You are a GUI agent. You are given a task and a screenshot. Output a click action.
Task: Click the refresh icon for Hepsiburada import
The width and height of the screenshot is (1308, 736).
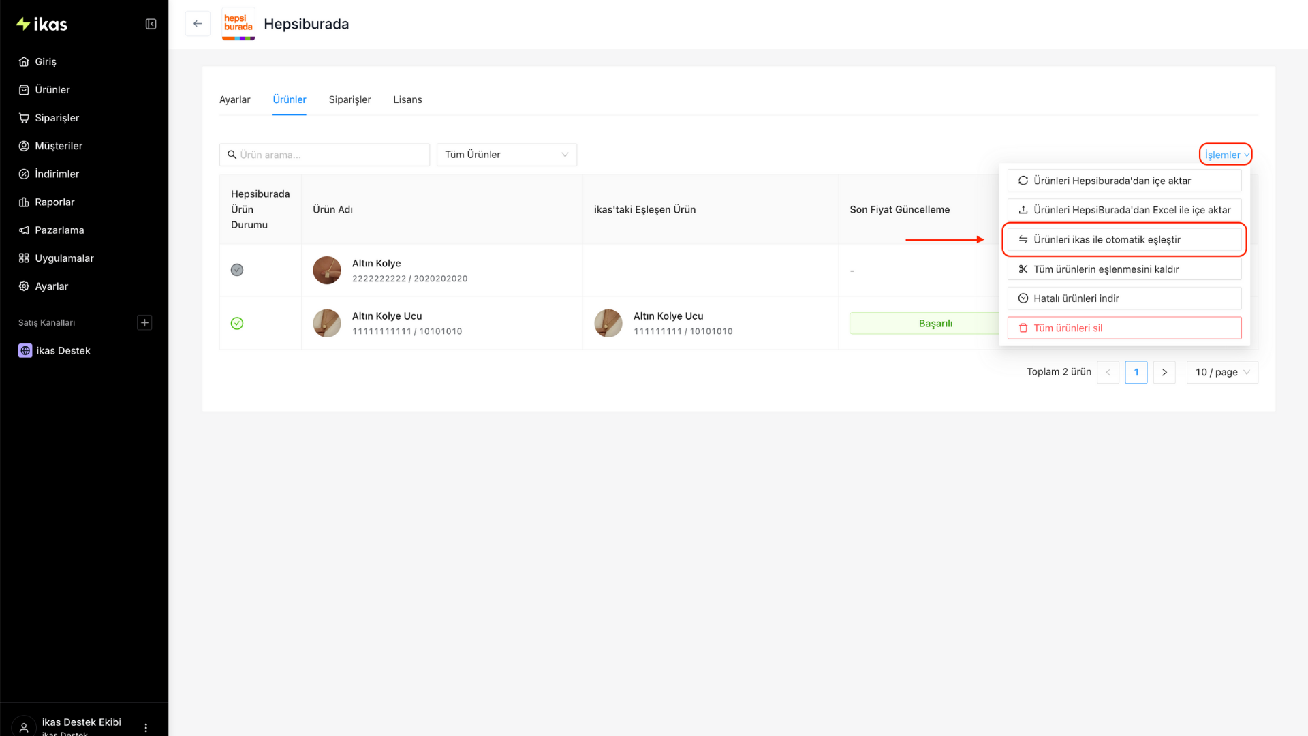click(1023, 181)
